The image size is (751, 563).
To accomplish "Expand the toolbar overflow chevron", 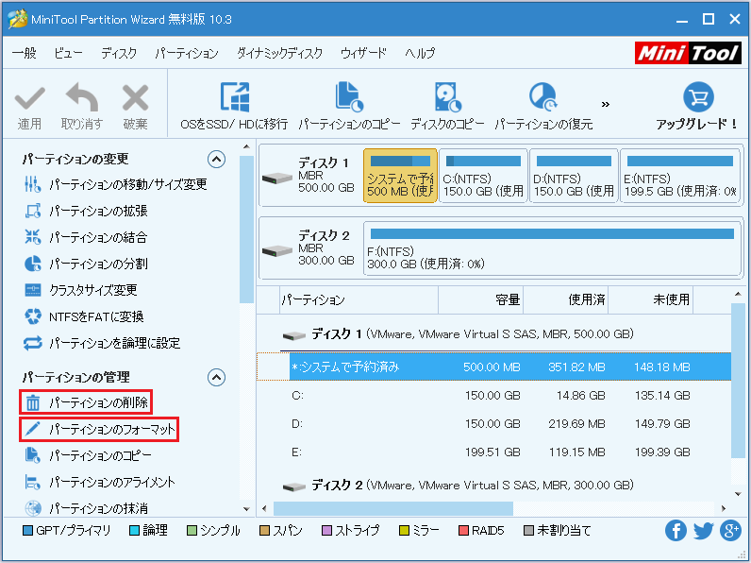I will coord(606,104).
